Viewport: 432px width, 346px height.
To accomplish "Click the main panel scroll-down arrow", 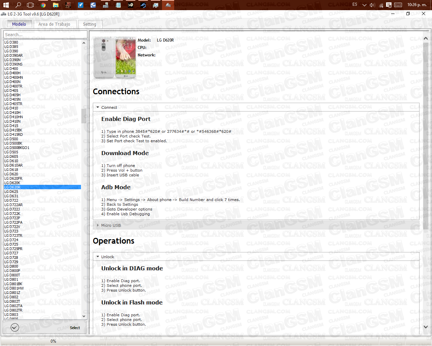I will [x=426, y=327].
